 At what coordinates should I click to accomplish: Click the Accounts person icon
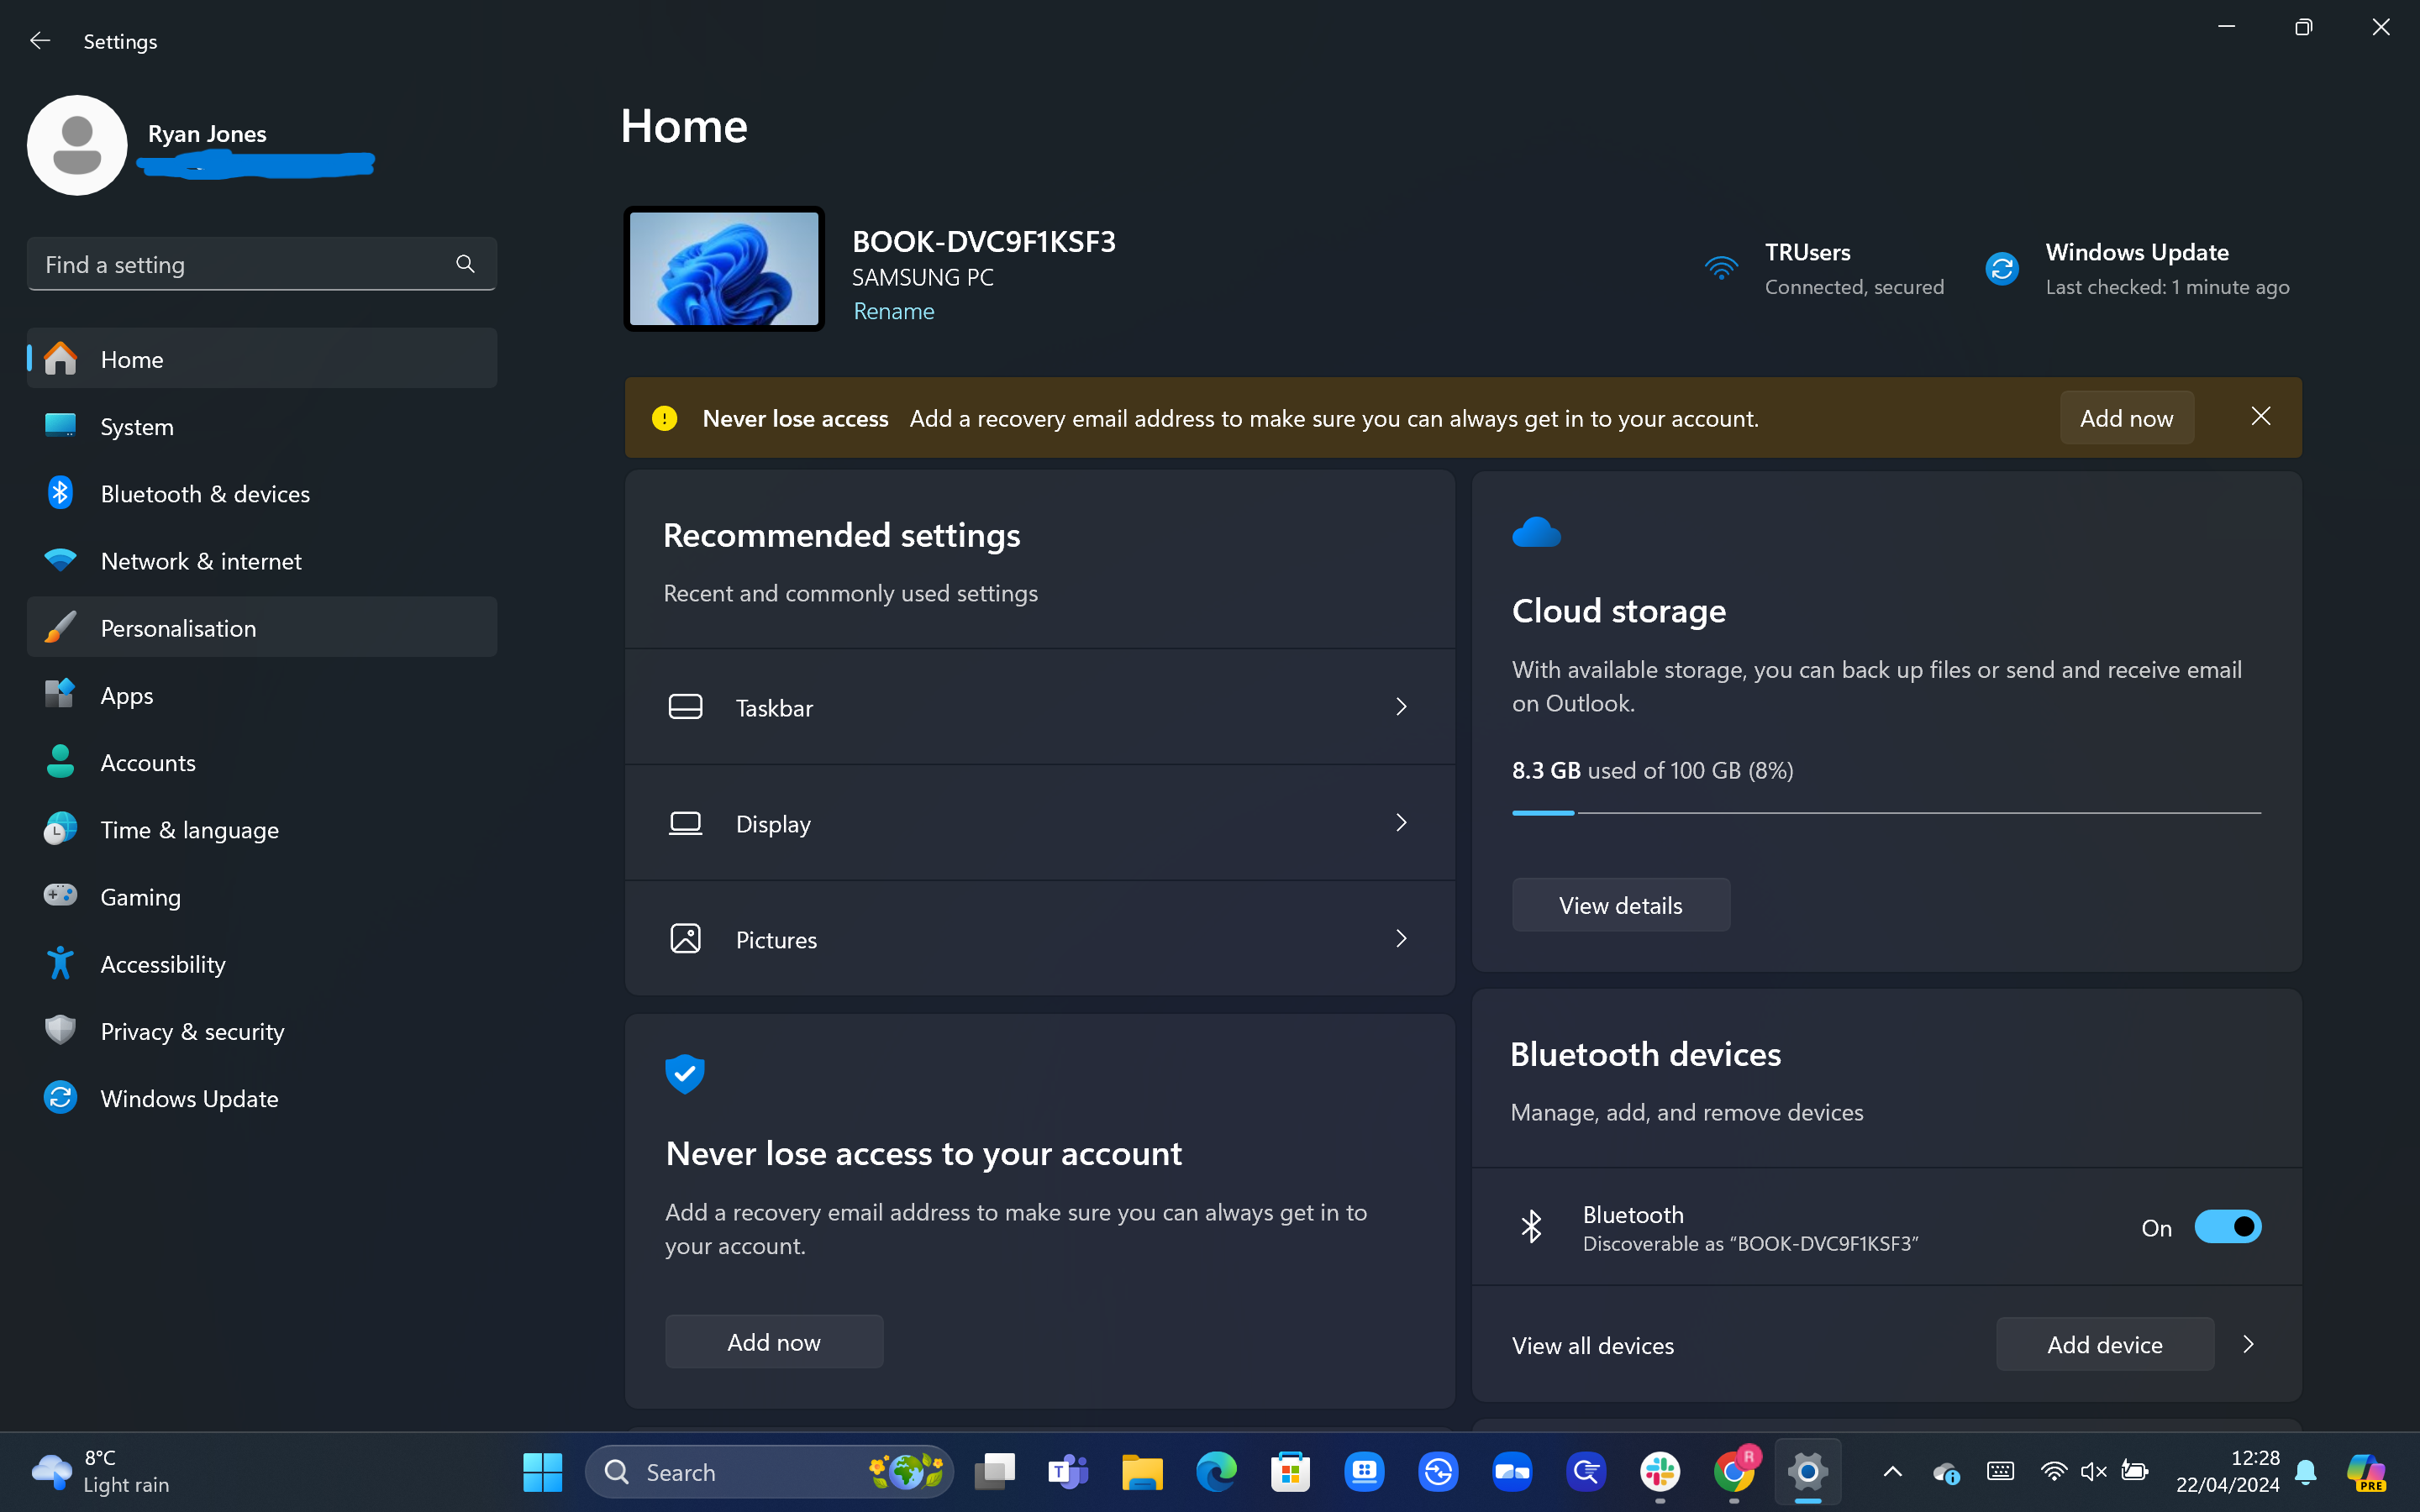coord(60,762)
